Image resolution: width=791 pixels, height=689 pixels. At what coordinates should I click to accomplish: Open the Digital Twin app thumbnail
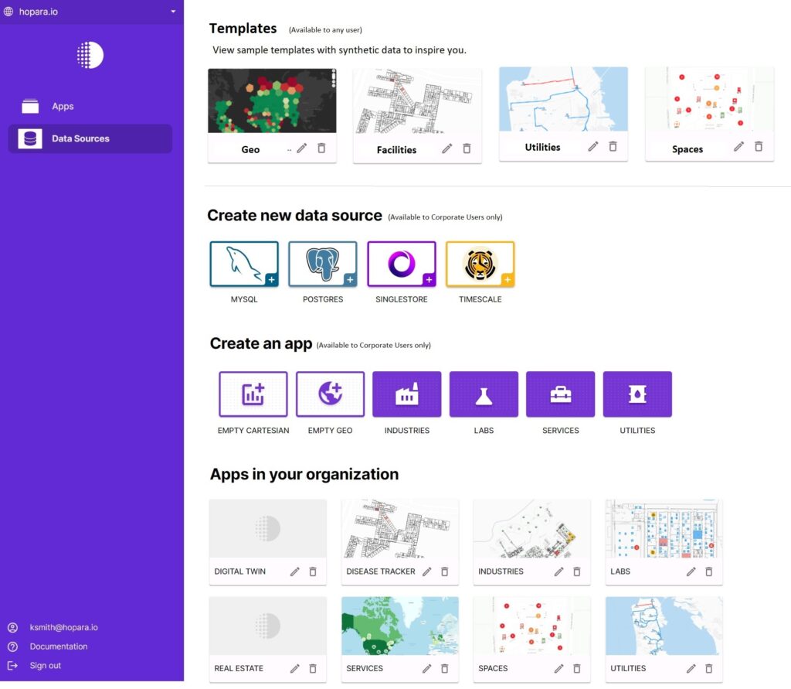[268, 528]
